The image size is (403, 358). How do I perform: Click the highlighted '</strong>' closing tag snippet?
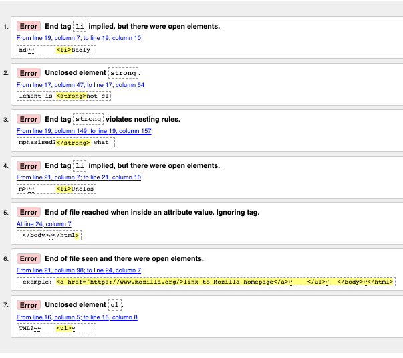(x=73, y=142)
